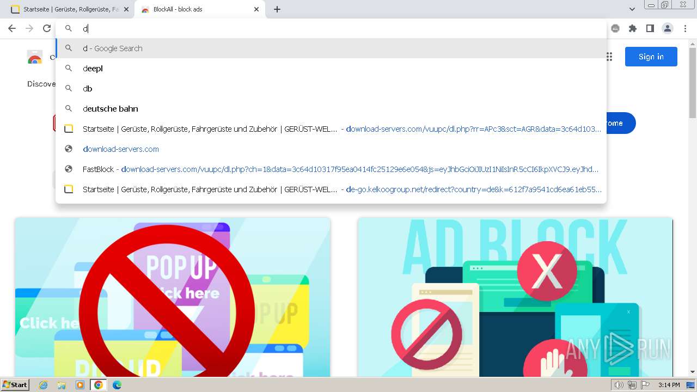The height and width of the screenshot is (392, 697).
Task: Launch Internet Explorer from the taskbar
Action: click(x=44, y=385)
